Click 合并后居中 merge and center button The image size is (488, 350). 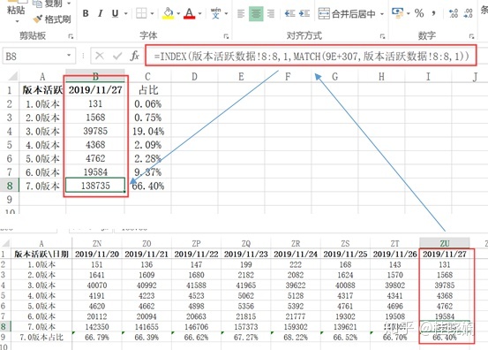pos(347,14)
